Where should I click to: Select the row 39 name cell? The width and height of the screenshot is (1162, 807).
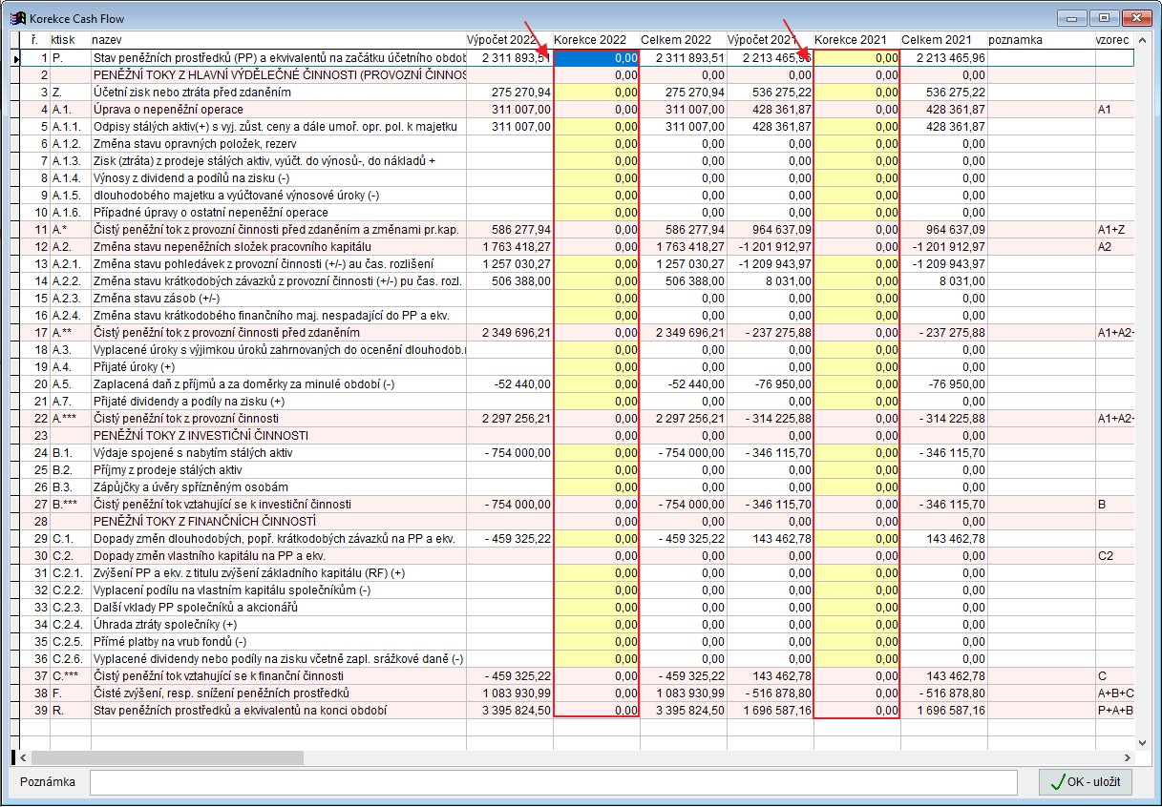(x=277, y=711)
